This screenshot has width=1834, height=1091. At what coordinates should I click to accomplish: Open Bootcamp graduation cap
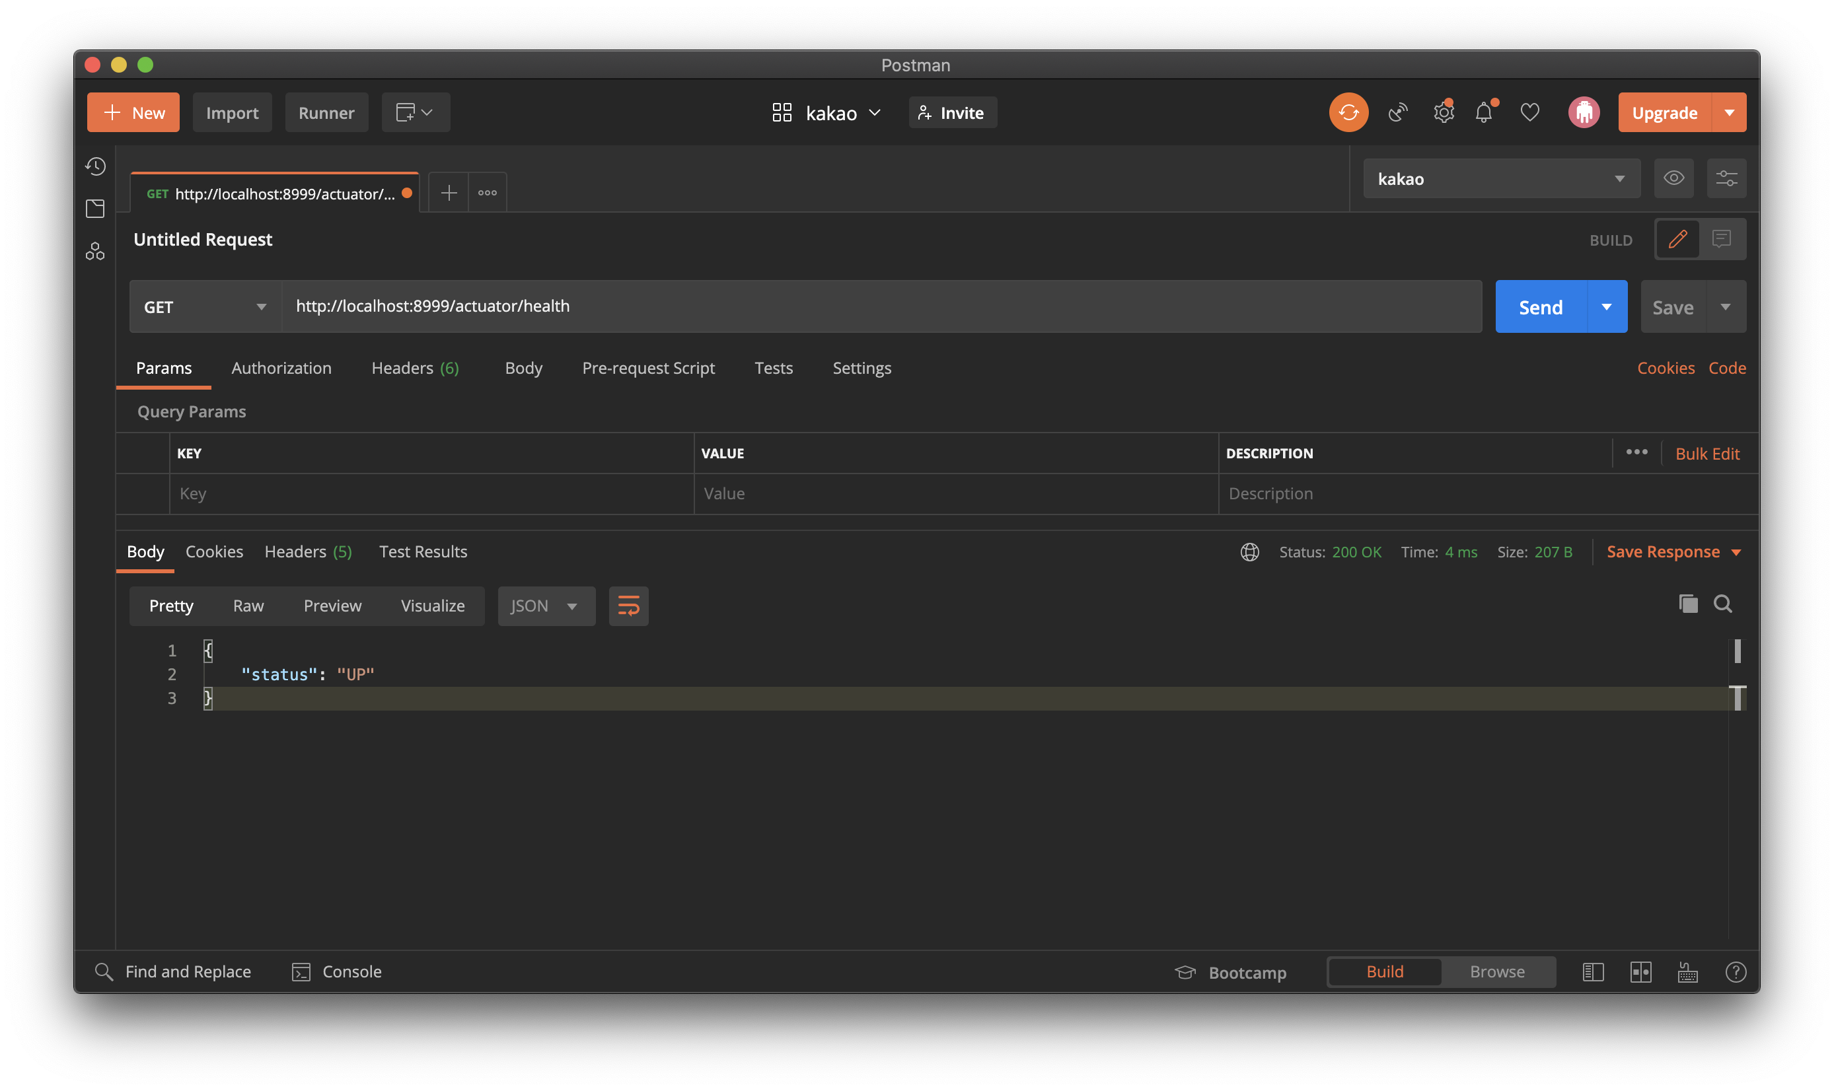click(1185, 972)
